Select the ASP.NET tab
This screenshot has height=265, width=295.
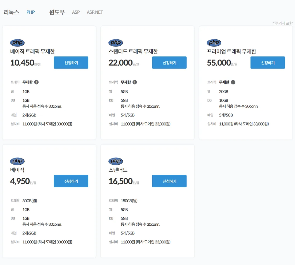click(95, 12)
